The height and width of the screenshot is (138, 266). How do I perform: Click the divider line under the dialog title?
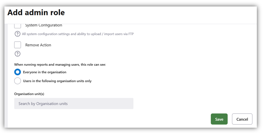130,24
